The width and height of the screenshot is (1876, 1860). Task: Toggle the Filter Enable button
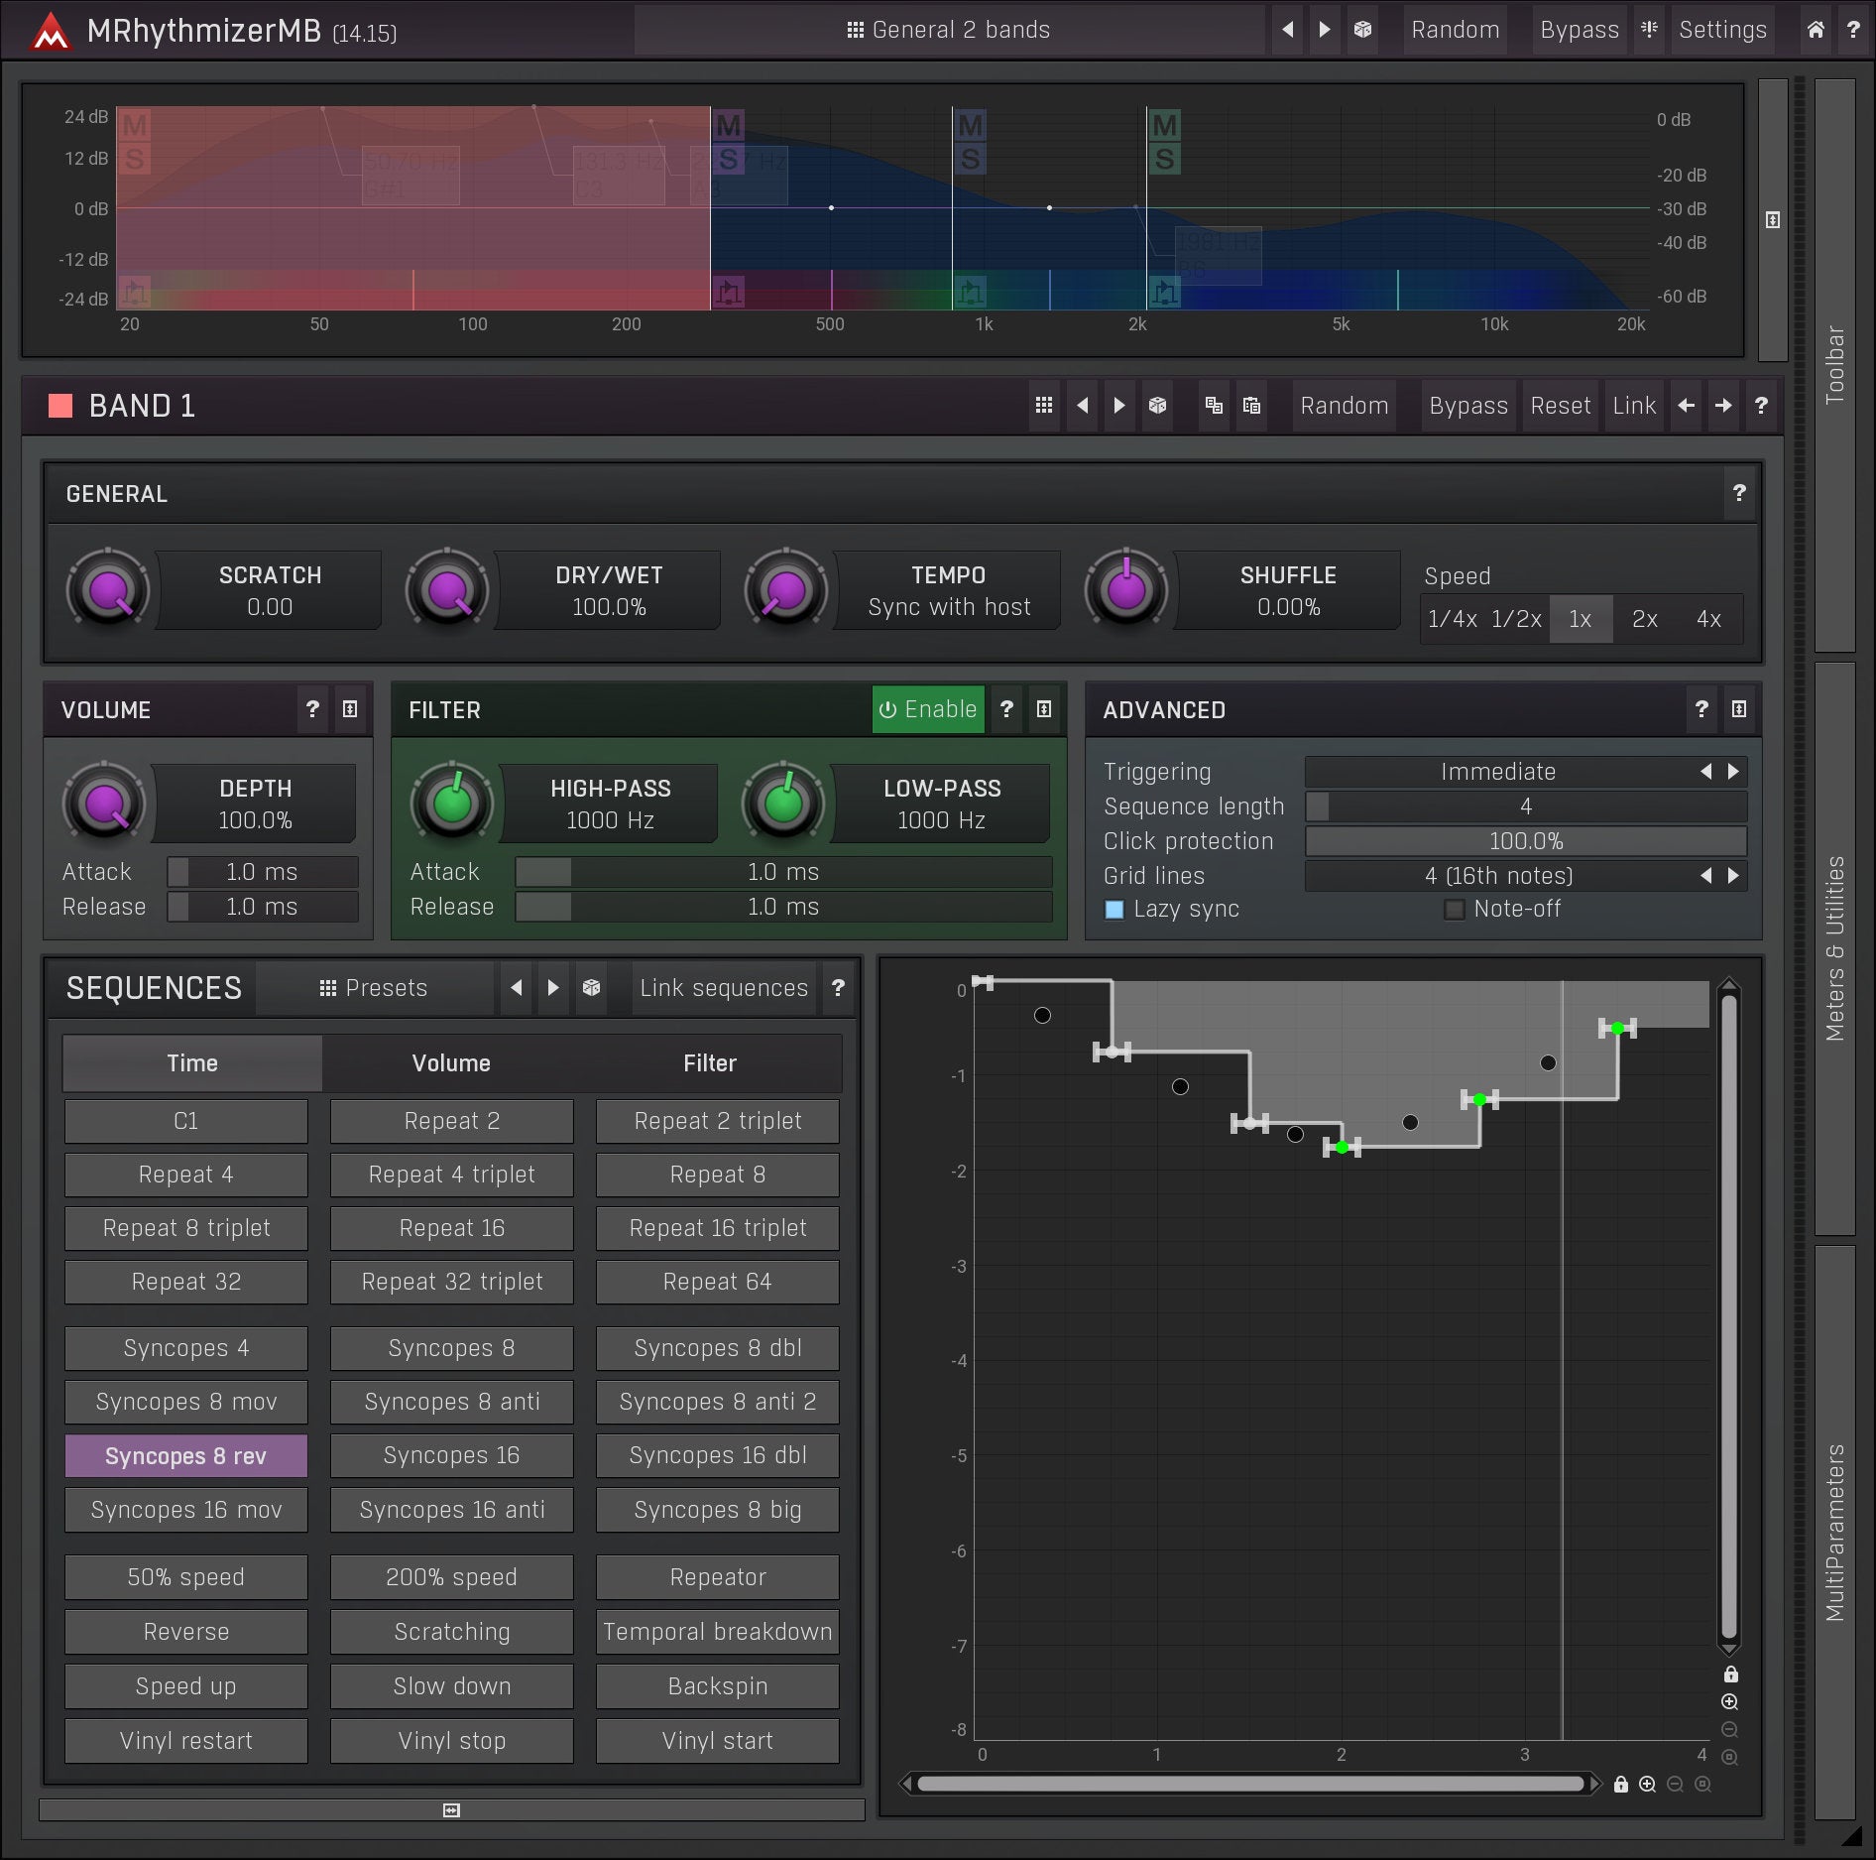(928, 709)
